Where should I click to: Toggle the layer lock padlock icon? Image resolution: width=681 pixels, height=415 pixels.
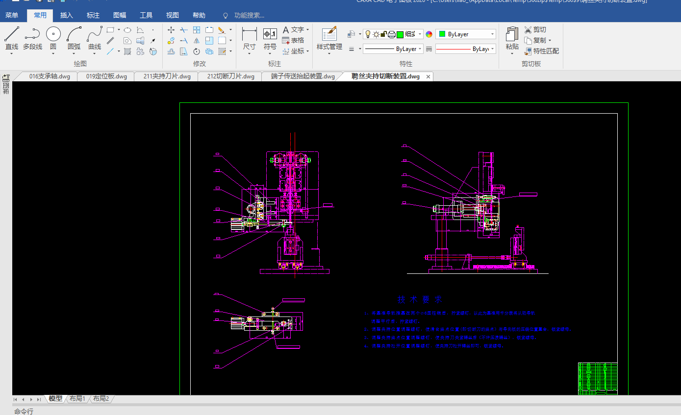click(x=384, y=34)
